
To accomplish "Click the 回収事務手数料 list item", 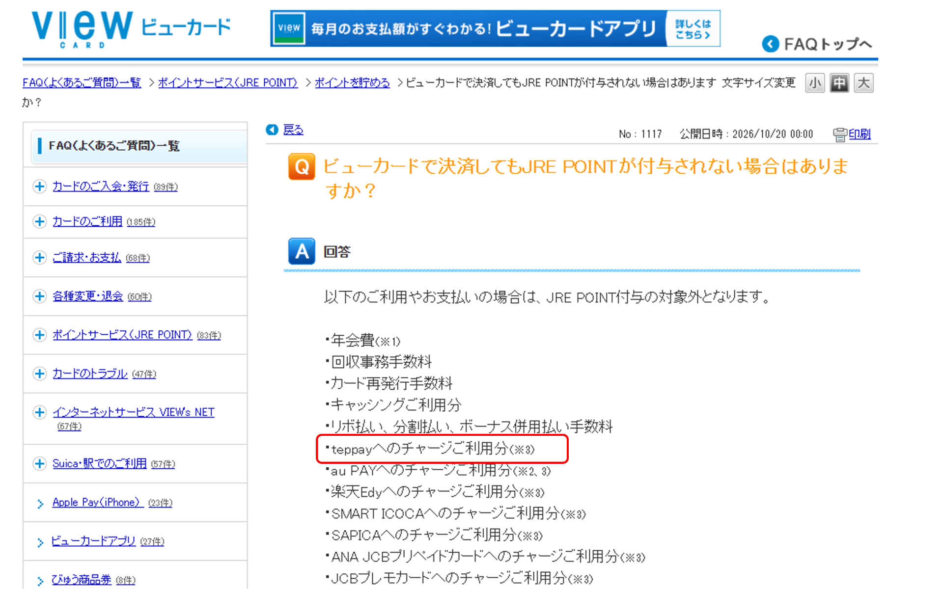I will (x=379, y=362).
